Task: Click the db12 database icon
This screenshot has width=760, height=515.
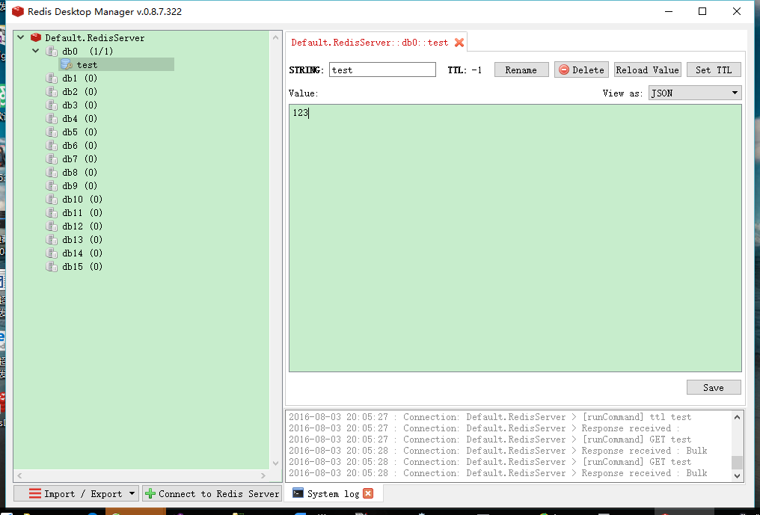Action: (x=52, y=226)
